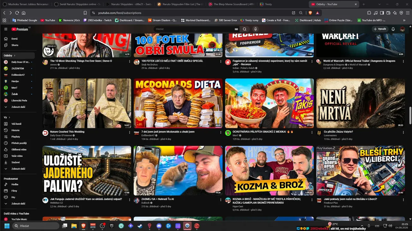Show more items under Stažené

click(x=18, y=169)
